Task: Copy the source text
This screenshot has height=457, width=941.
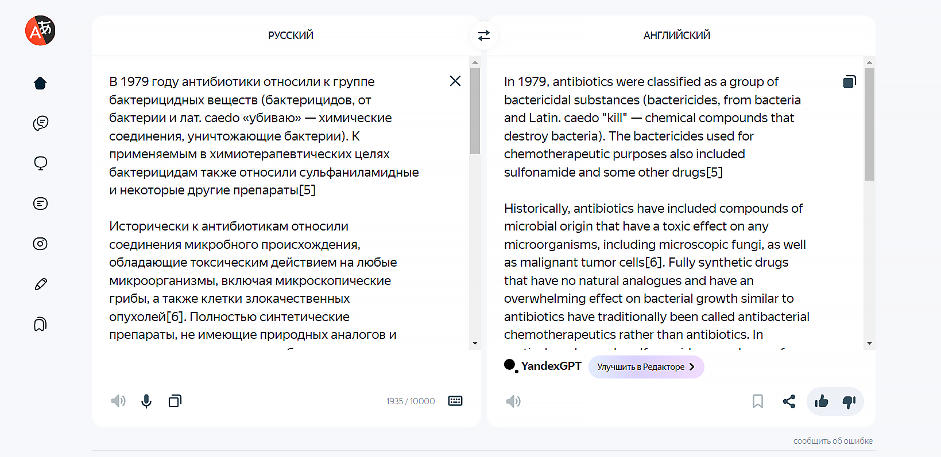Action: click(175, 401)
